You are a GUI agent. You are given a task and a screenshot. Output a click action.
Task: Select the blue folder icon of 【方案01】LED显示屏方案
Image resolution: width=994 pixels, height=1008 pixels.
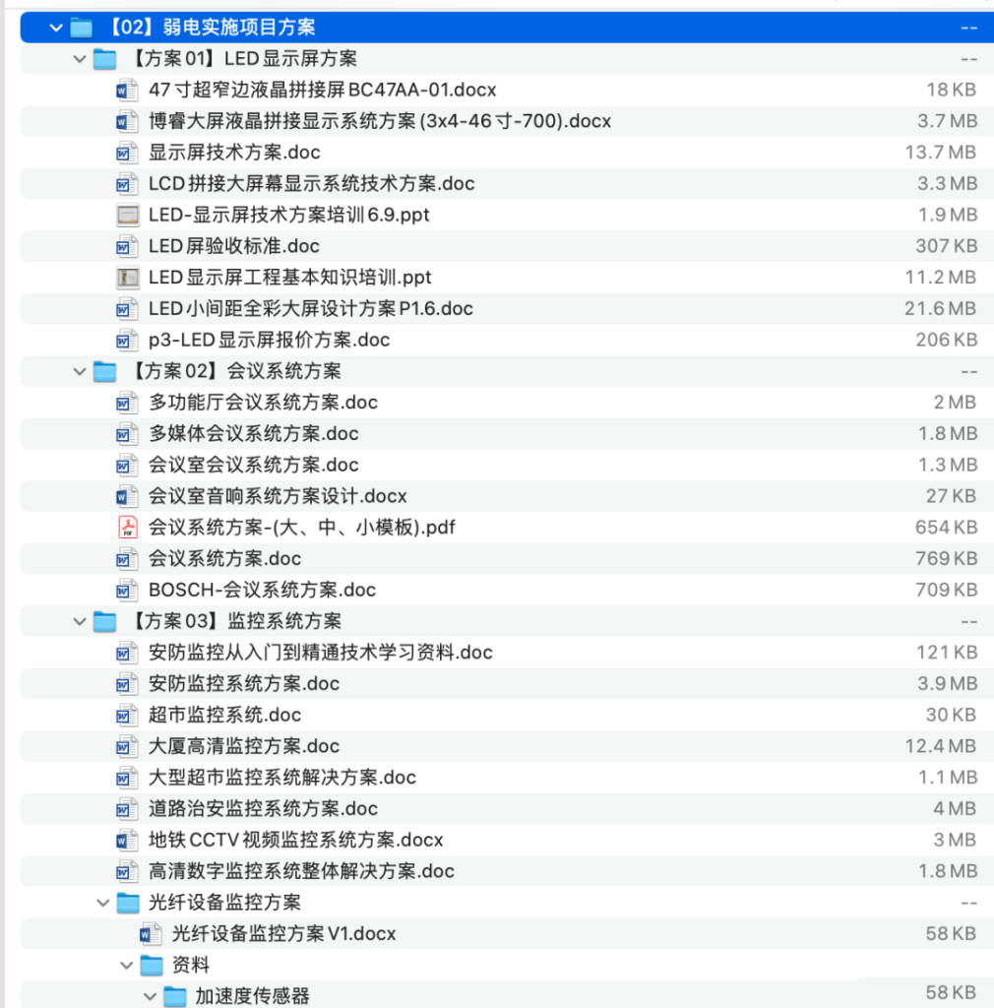104,58
